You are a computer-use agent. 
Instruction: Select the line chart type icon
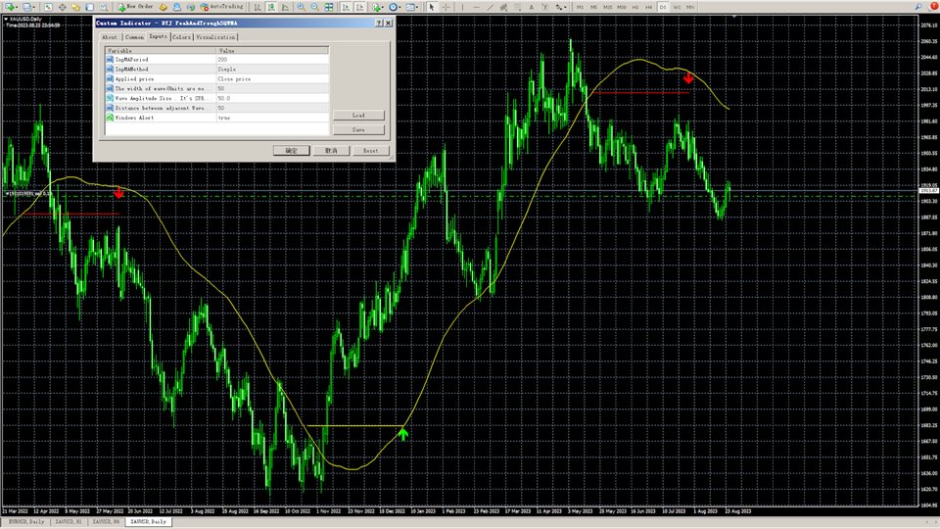tap(285, 7)
